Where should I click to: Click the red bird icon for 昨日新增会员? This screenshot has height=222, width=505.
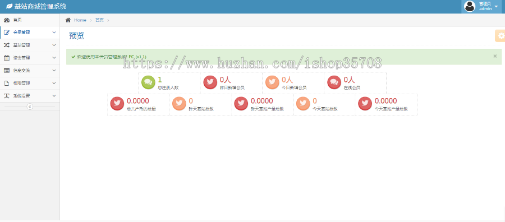click(x=210, y=82)
